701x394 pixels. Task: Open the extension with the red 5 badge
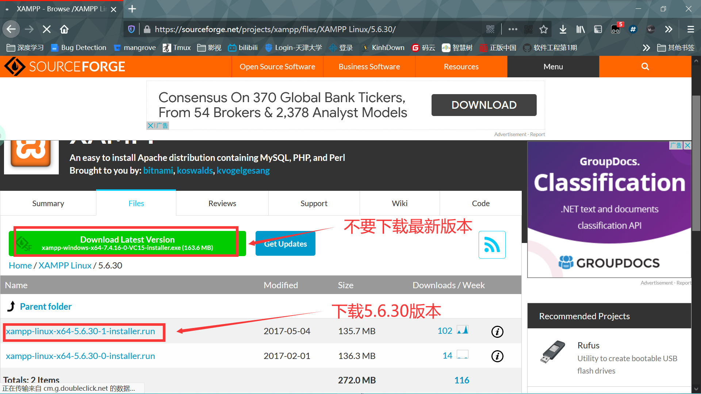(616, 29)
